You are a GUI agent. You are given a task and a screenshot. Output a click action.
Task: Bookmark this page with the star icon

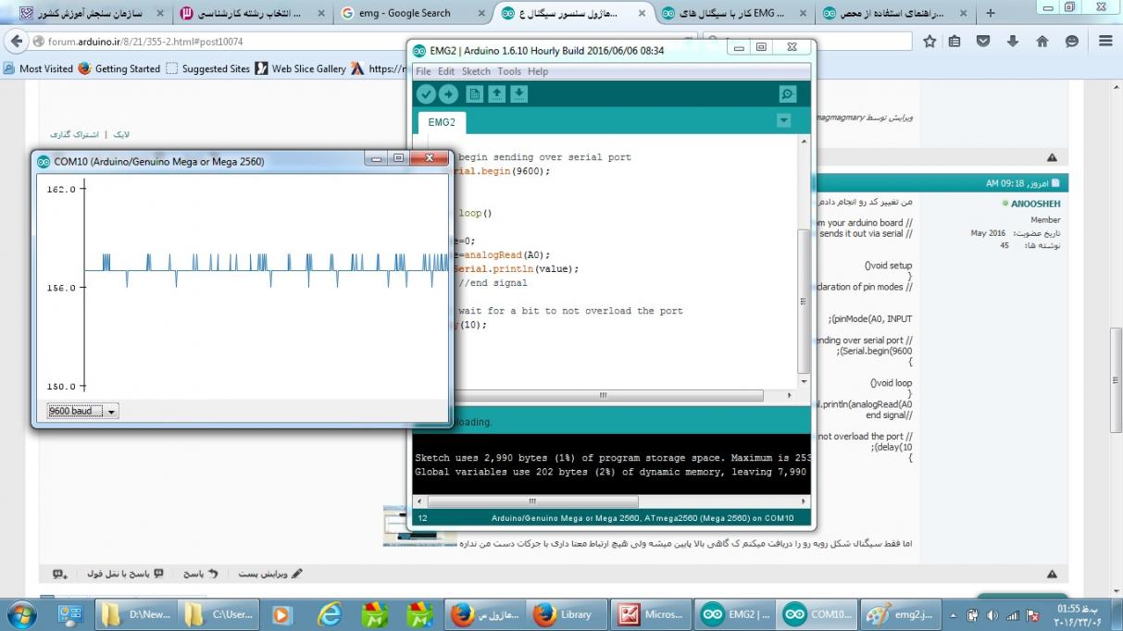tap(930, 42)
